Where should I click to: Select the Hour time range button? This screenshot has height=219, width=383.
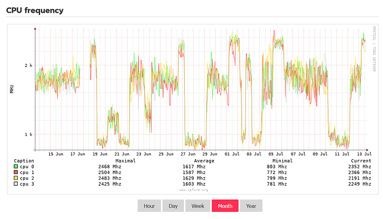tap(149, 206)
